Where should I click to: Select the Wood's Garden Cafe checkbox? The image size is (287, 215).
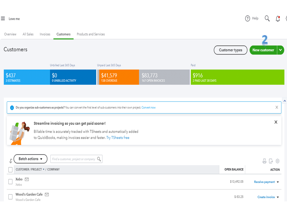tap(10, 197)
